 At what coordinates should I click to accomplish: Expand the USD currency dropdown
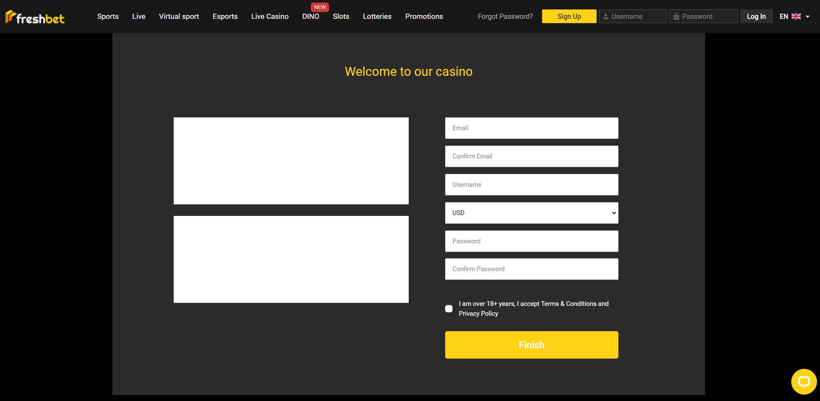531,213
